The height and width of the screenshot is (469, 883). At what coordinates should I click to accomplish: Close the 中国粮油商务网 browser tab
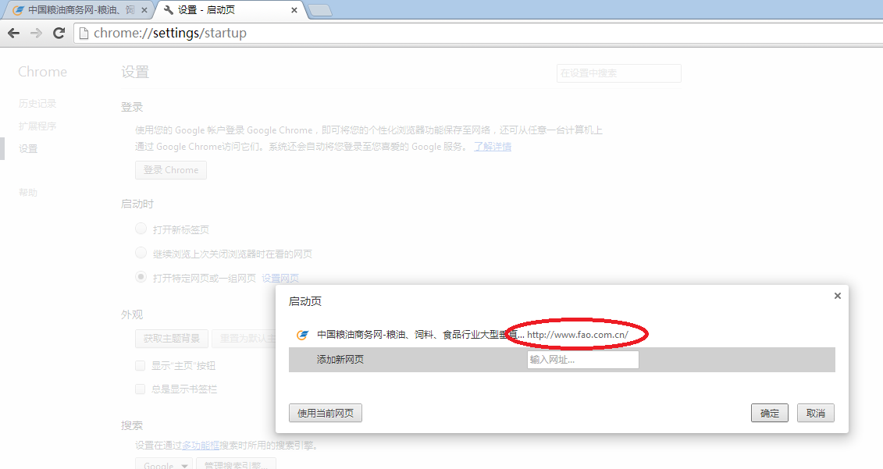click(x=144, y=10)
